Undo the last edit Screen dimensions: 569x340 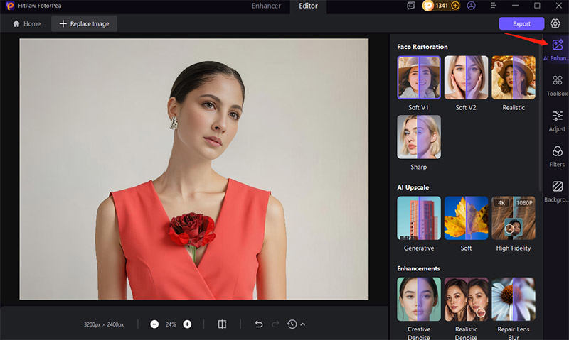259,324
